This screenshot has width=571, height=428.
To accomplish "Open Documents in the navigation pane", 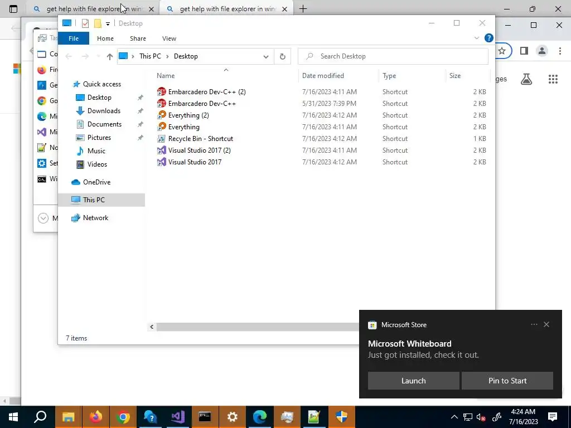I will [104, 124].
